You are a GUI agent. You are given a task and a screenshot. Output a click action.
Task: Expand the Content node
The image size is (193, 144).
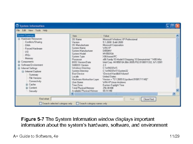point(27,88)
